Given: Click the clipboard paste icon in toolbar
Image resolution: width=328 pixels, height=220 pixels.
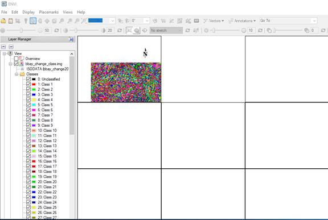Looking at the screenshot, I should pyautogui.click(x=10, y=20).
